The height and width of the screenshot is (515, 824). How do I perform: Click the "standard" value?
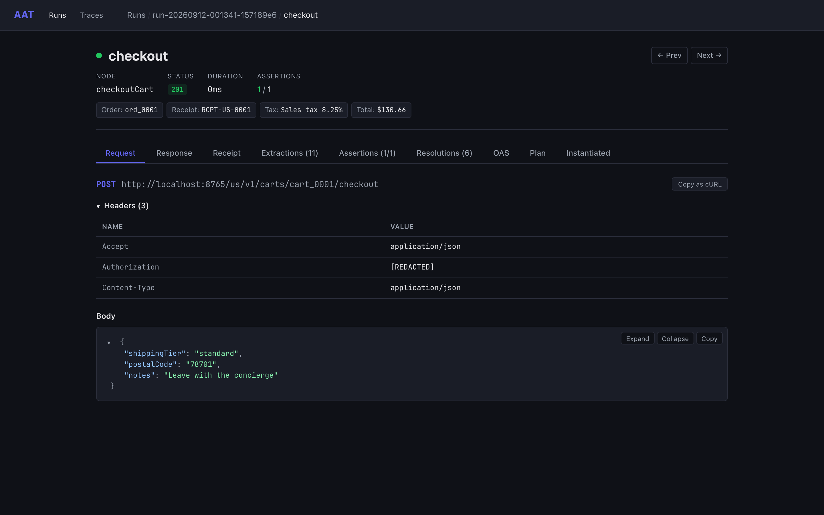tap(216, 354)
